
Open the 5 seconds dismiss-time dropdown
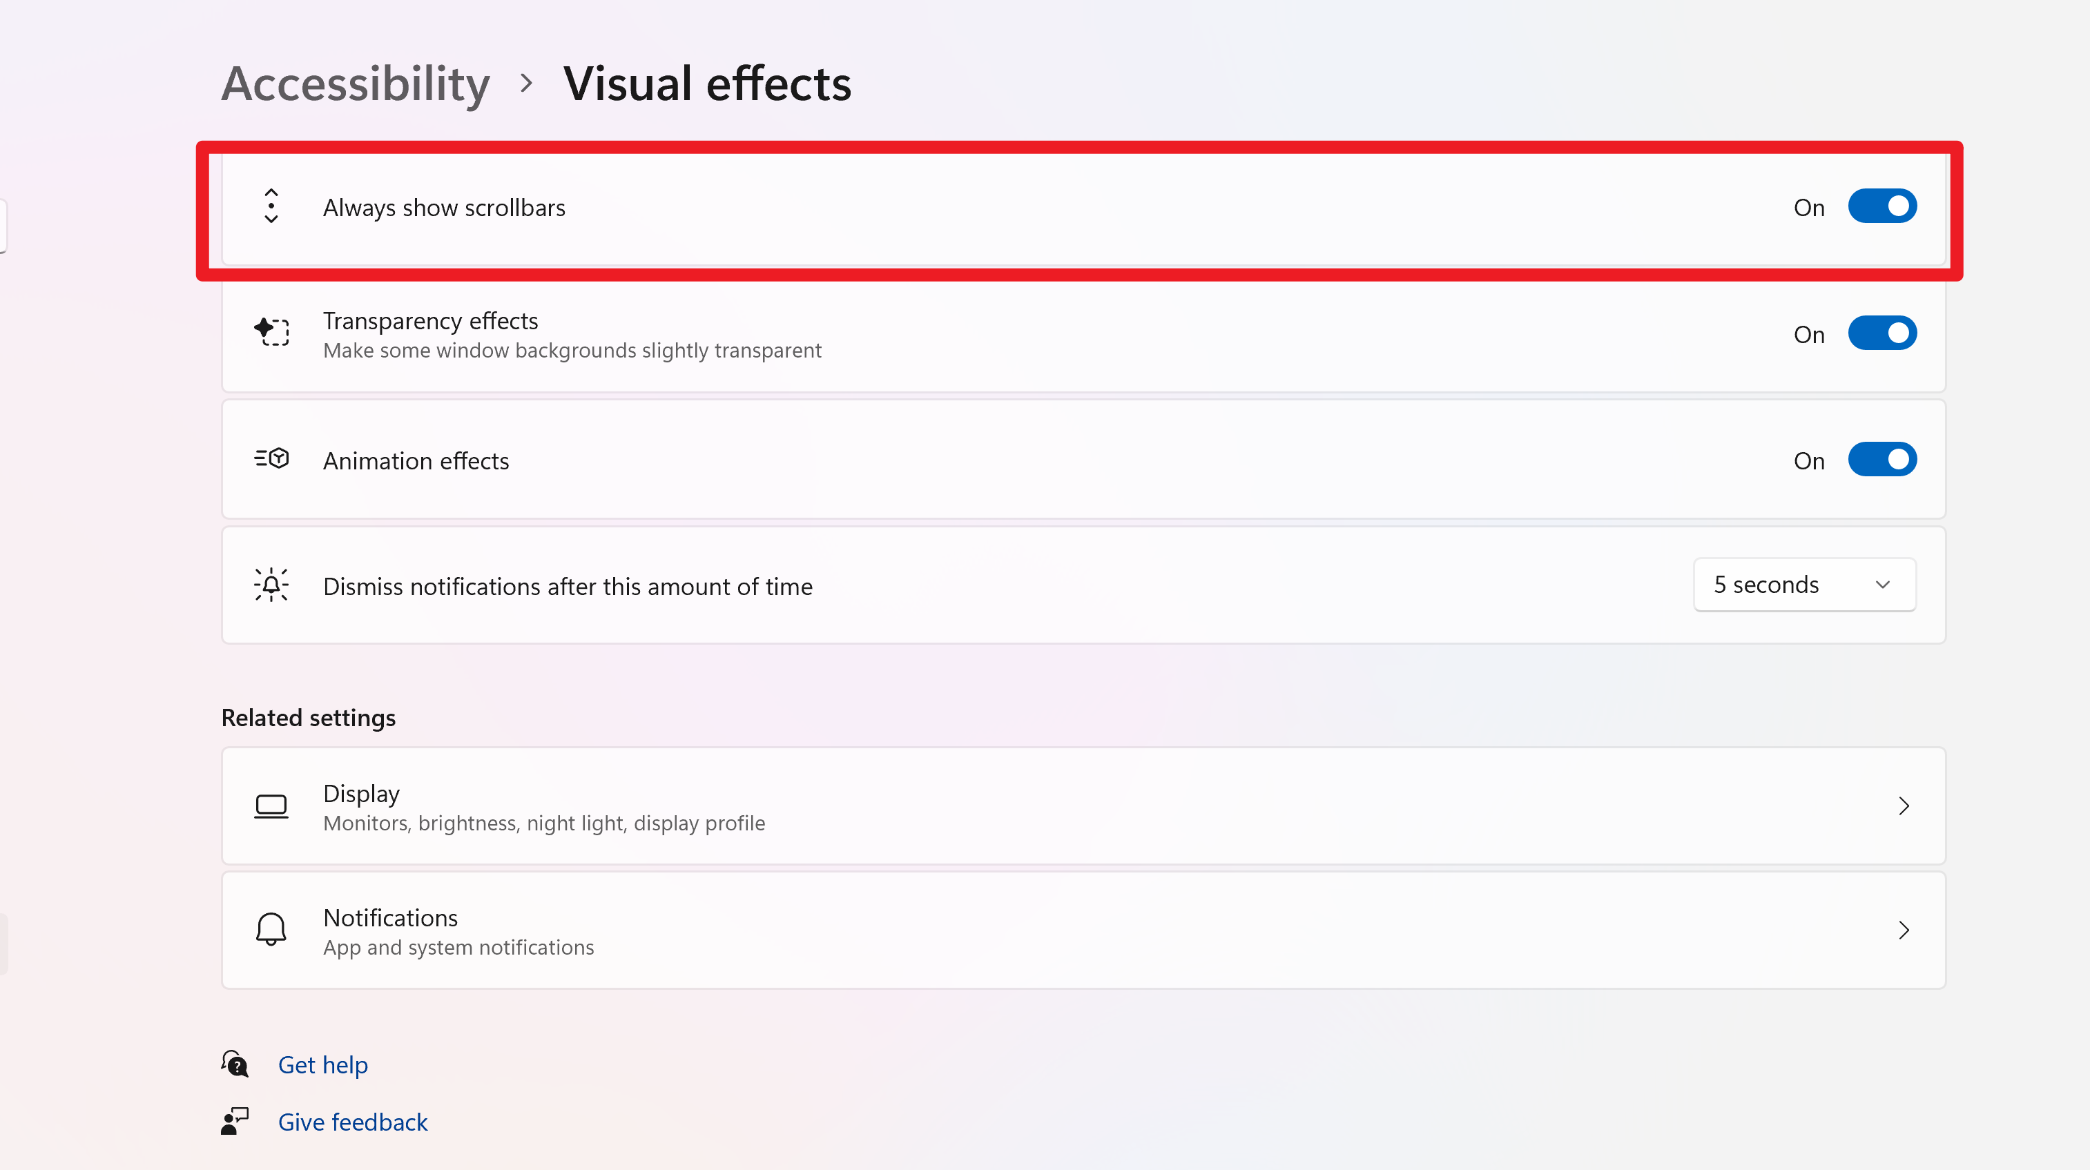tap(1804, 585)
